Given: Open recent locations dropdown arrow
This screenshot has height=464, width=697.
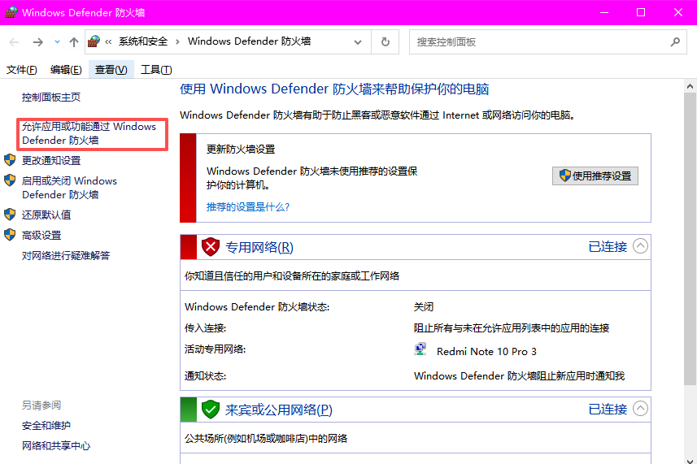Looking at the screenshot, I should (58, 42).
